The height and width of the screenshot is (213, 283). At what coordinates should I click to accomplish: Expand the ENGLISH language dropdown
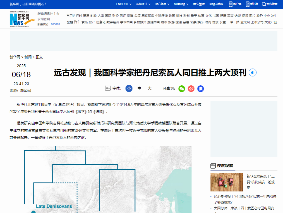point(124,4)
